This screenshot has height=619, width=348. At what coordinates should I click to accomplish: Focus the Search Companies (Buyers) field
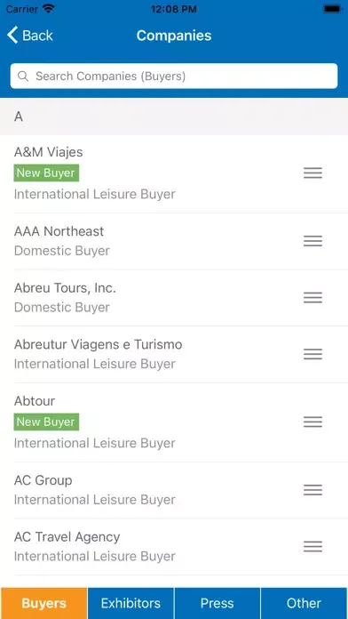click(174, 76)
